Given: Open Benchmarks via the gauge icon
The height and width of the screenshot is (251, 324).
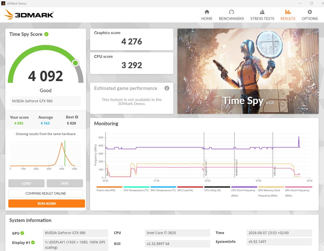Looking at the screenshot, I should click(232, 12).
